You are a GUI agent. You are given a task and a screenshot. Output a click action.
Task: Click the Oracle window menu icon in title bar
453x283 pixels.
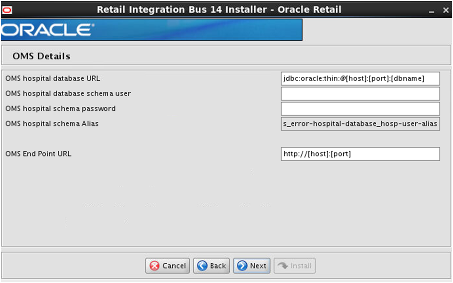[7, 10]
